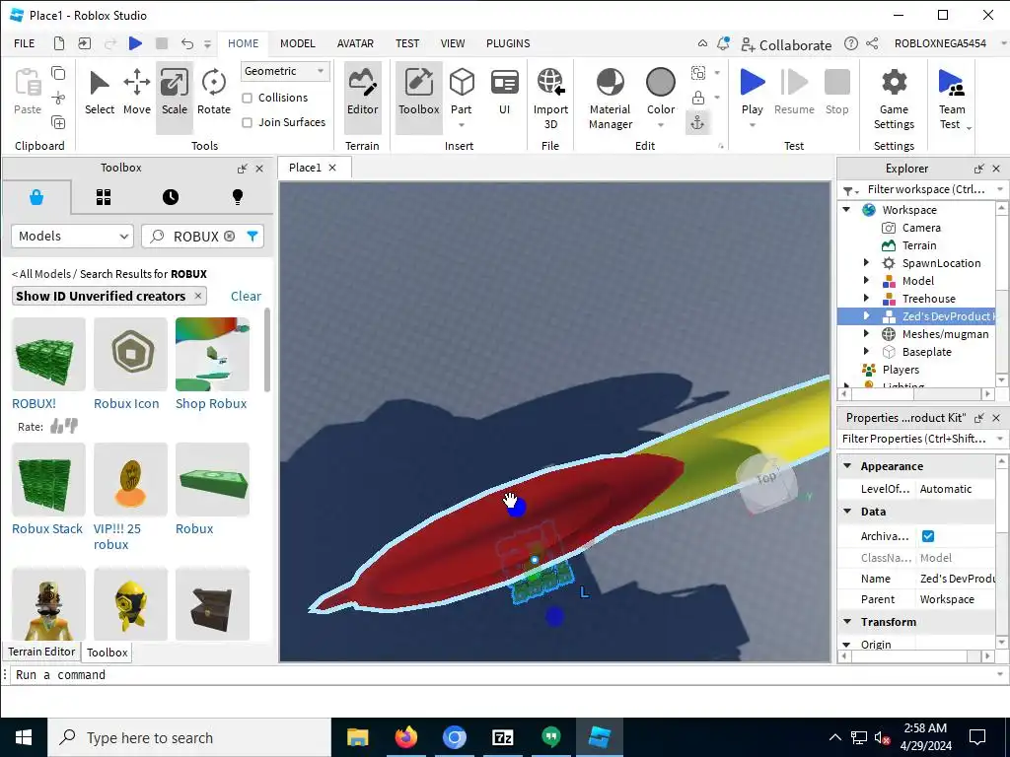Click the Color swatch circle
1010x757 pixels.
click(x=660, y=83)
